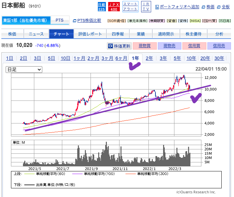The width and height of the screenshot is (234, 197).
Task: Open the 四季報 tab
Action: [x=118, y=34]
